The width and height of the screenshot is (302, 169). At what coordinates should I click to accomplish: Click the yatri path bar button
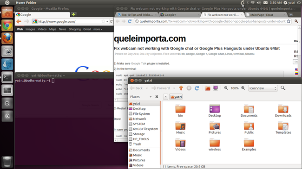176,97
